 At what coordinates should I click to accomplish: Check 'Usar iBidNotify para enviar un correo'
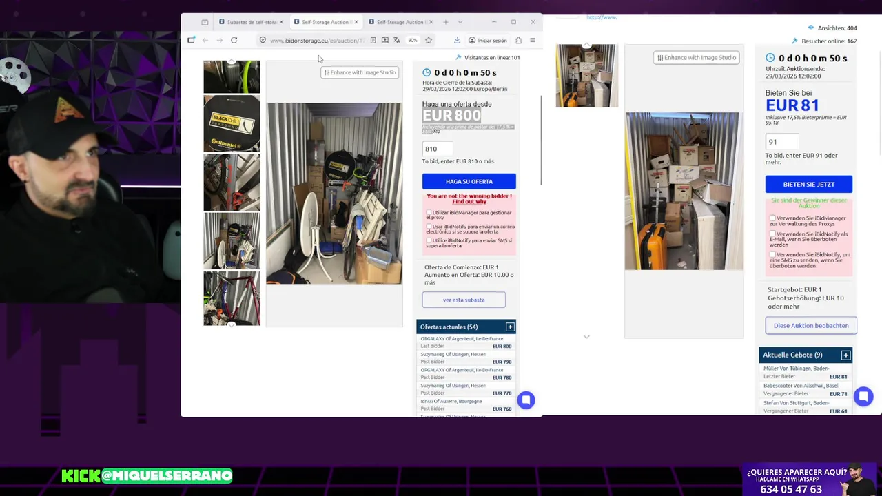pyautogui.click(x=429, y=226)
